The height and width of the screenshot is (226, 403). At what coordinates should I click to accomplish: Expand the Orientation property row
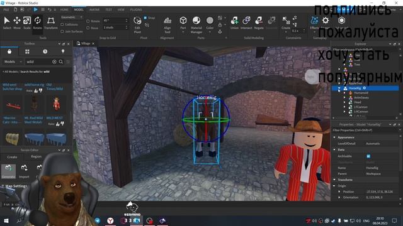[x=339, y=197]
